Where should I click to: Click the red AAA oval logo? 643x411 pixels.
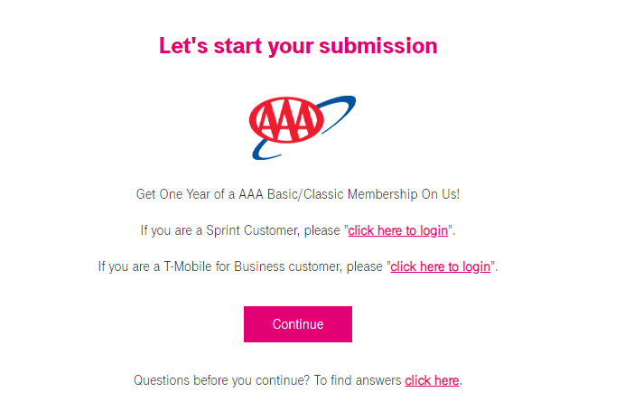pos(286,120)
